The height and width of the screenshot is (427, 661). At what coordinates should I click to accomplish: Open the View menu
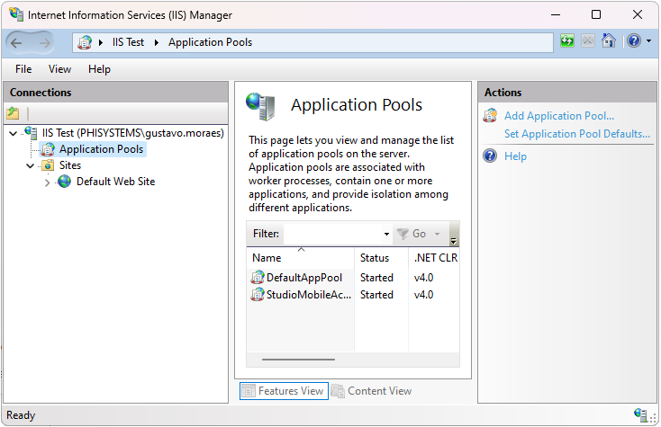coord(59,69)
